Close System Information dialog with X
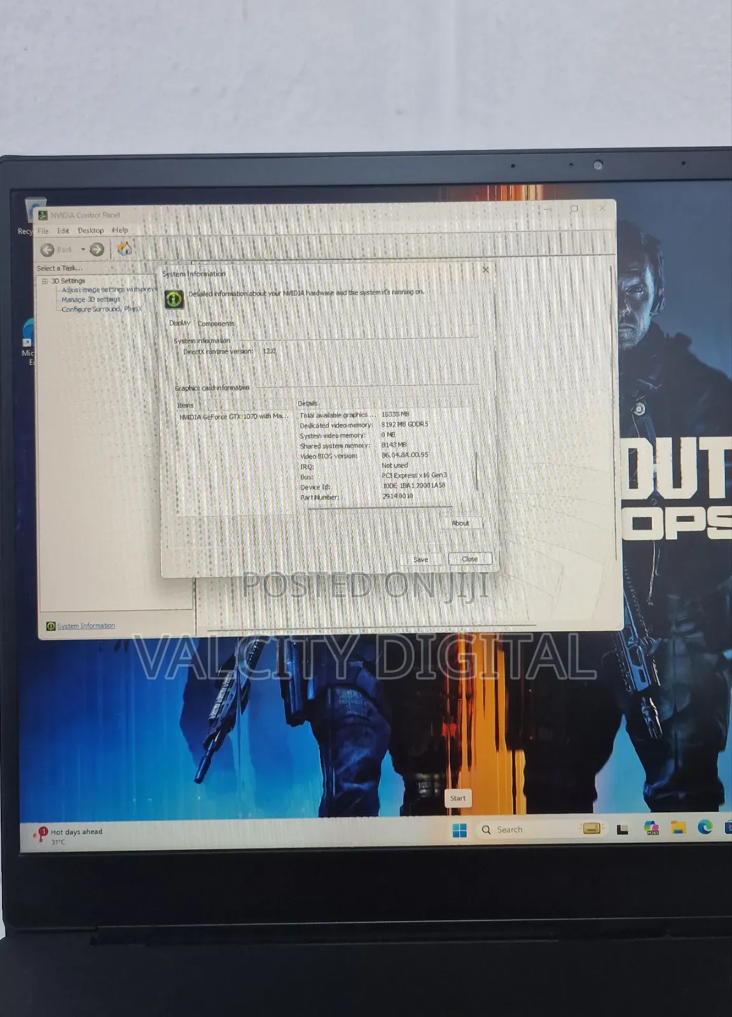Image resolution: width=732 pixels, height=1017 pixels. tap(486, 270)
